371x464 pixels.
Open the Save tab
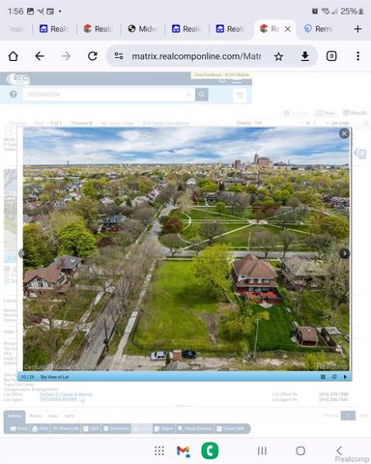coord(53,416)
